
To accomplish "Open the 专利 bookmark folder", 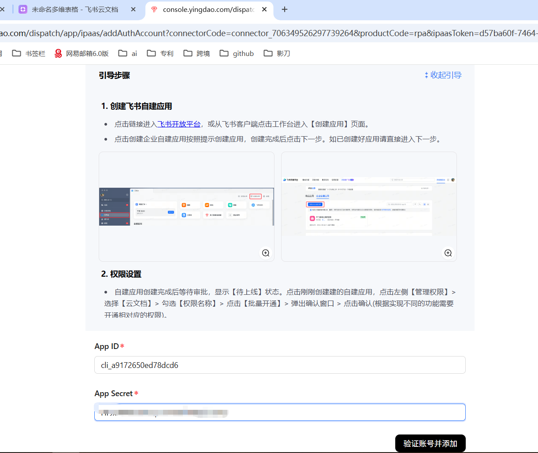I will (x=160, y=53).
